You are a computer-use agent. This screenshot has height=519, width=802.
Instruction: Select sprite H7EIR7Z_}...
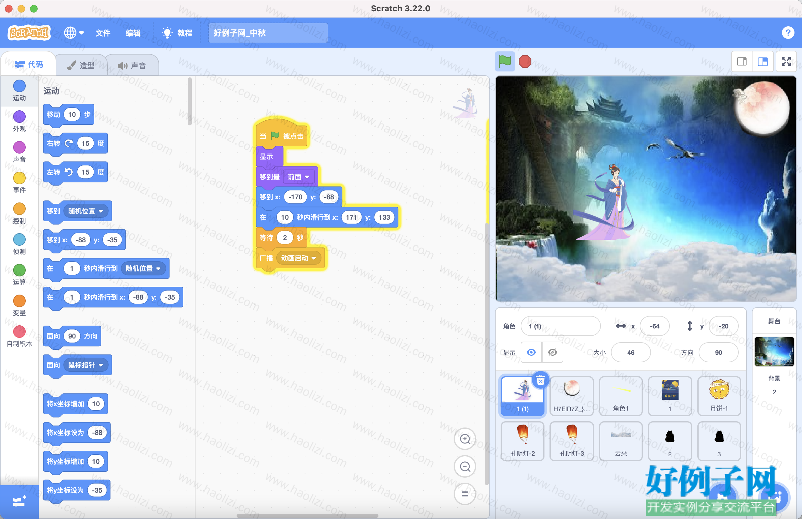click(x=571, y=396)
